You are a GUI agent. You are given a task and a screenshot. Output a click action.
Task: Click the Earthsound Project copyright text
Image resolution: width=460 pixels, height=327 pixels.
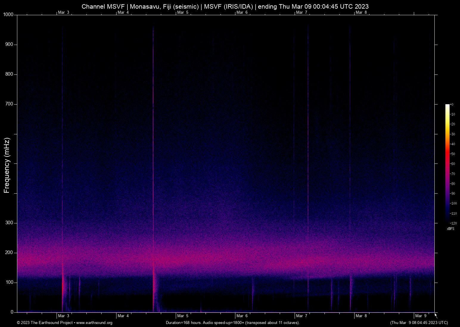click(45, 323)
